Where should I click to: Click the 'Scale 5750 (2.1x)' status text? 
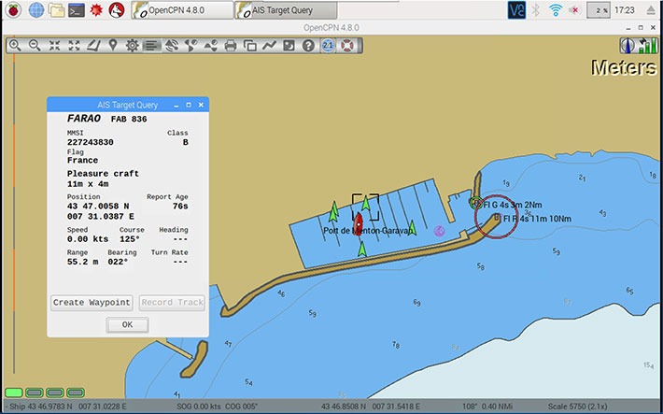578,407
